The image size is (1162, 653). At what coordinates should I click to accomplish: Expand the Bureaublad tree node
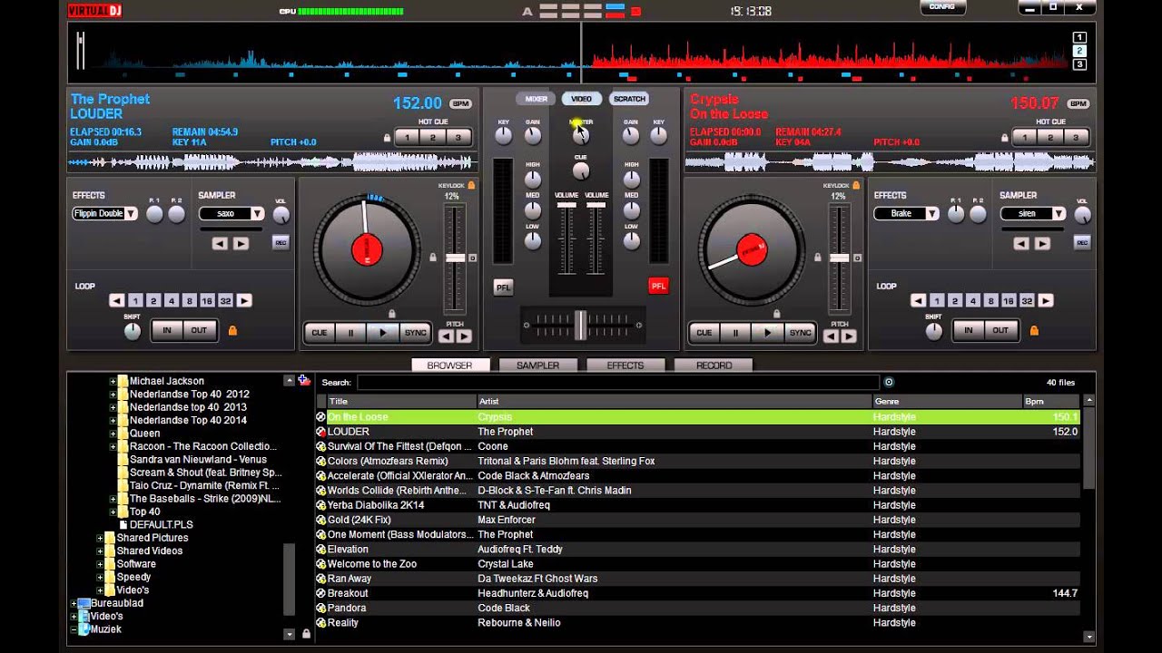point(74,603)
